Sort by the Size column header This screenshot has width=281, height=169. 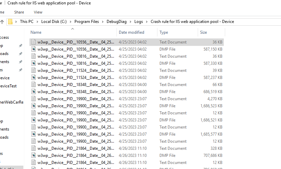(212, 32)
